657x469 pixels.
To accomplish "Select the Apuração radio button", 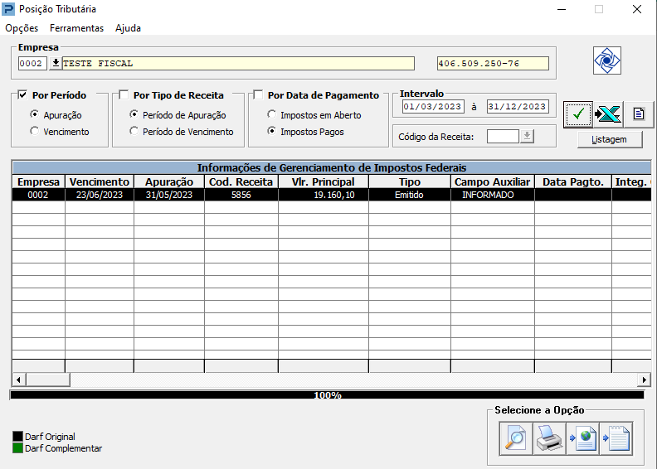I will tap(34, 114).
